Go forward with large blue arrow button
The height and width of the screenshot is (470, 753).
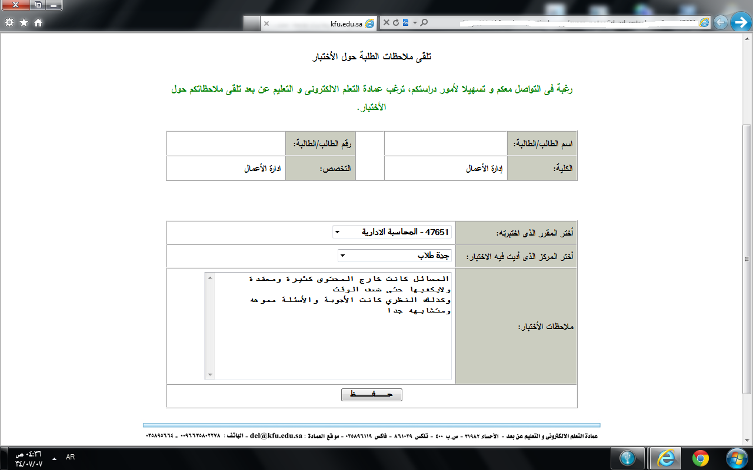(740, 23)
